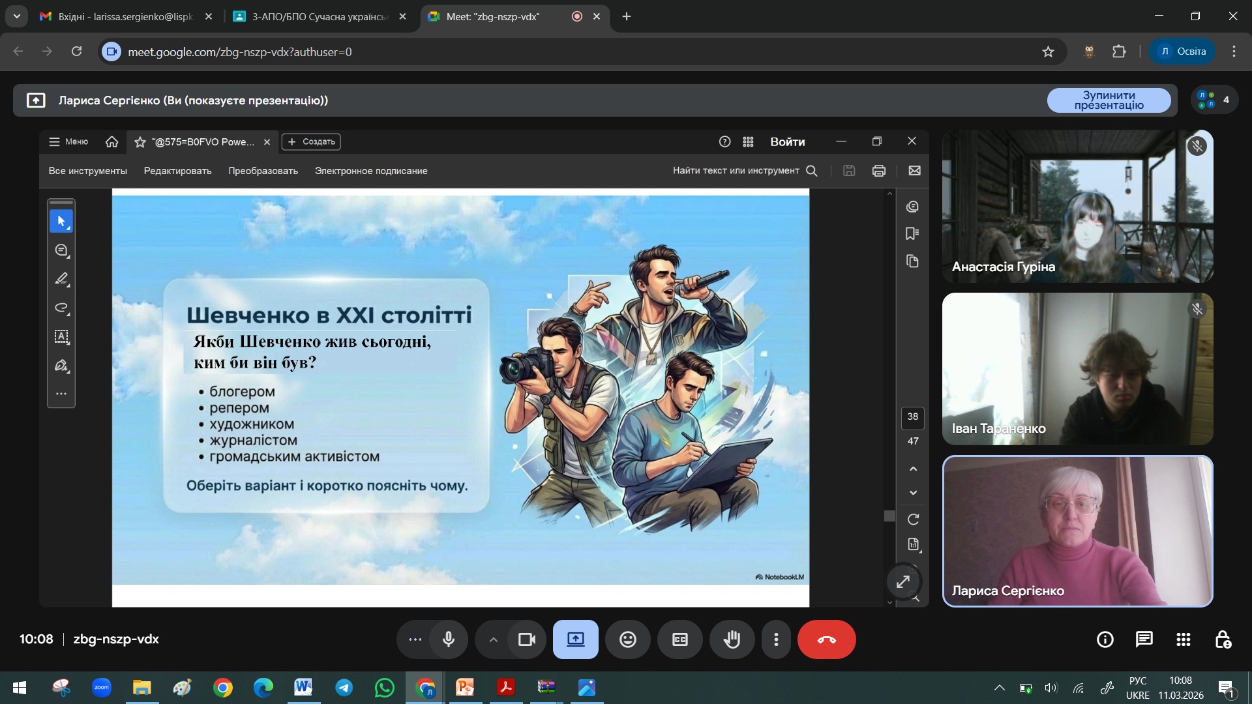Click the Зупинити презентацію button
Screen dimensions: 1252x704
[1109, 100]
